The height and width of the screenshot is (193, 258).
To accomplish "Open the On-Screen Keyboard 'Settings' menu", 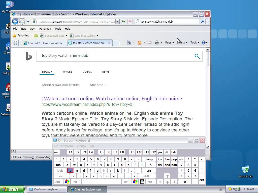I will (80, 146).
